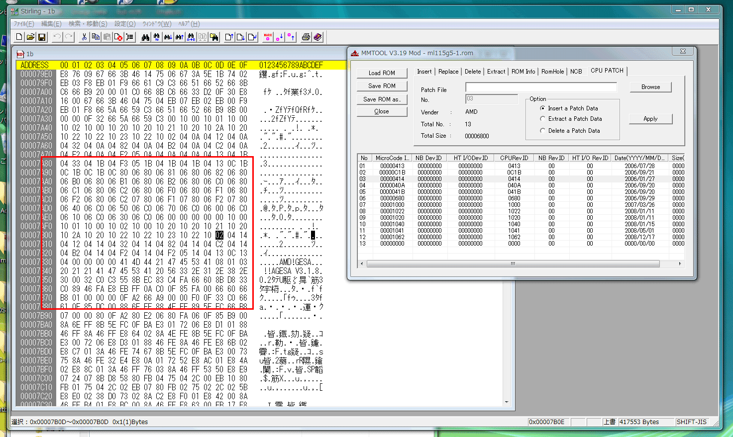Viewport: 733px width, 437px height.
Task: Switch to the RomHole tab
Action: click(553, 72)
